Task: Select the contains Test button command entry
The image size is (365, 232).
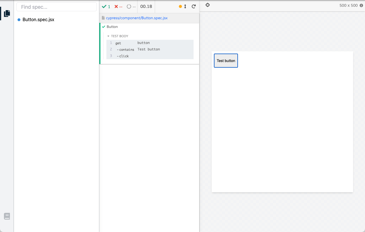Action: click(141, 49)
